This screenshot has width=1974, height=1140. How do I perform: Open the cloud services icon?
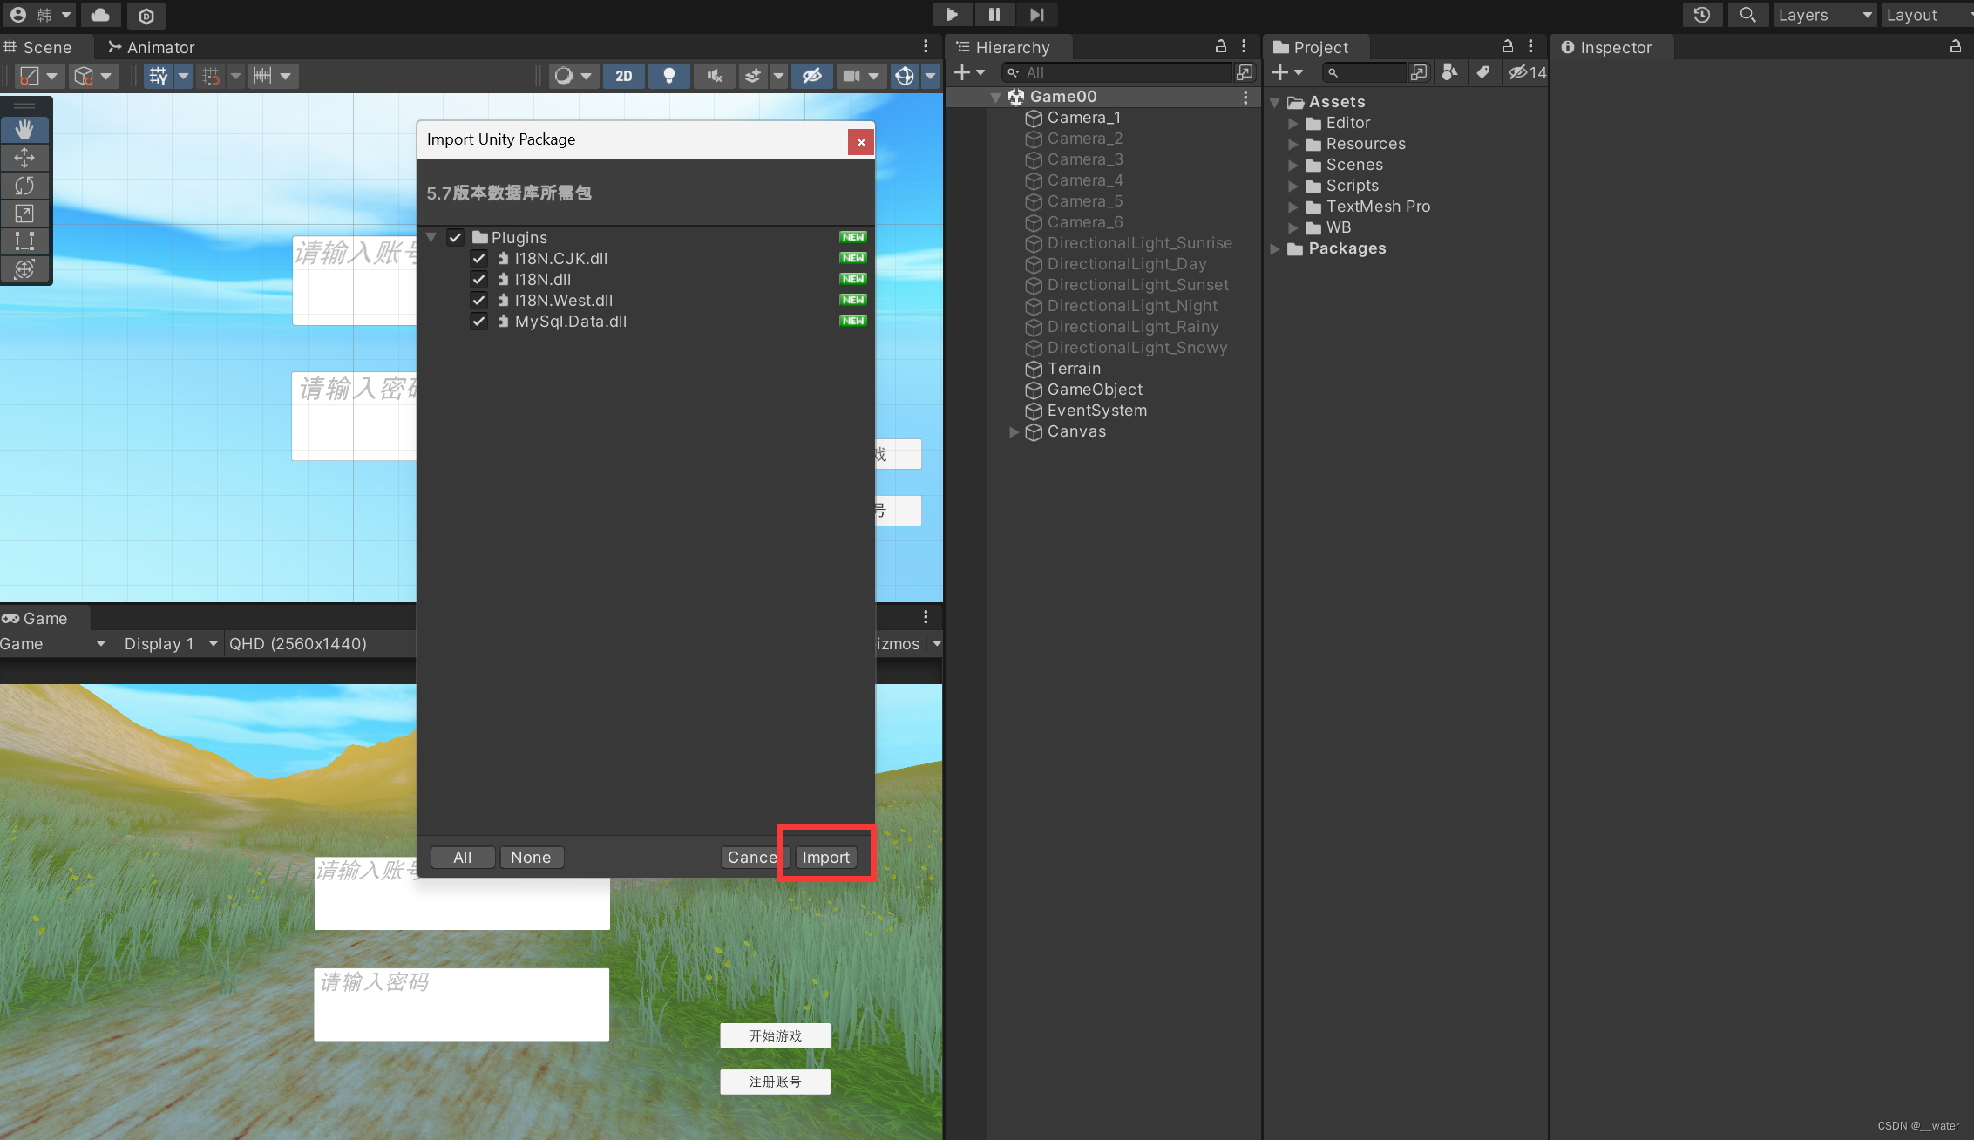coord(100,15)
